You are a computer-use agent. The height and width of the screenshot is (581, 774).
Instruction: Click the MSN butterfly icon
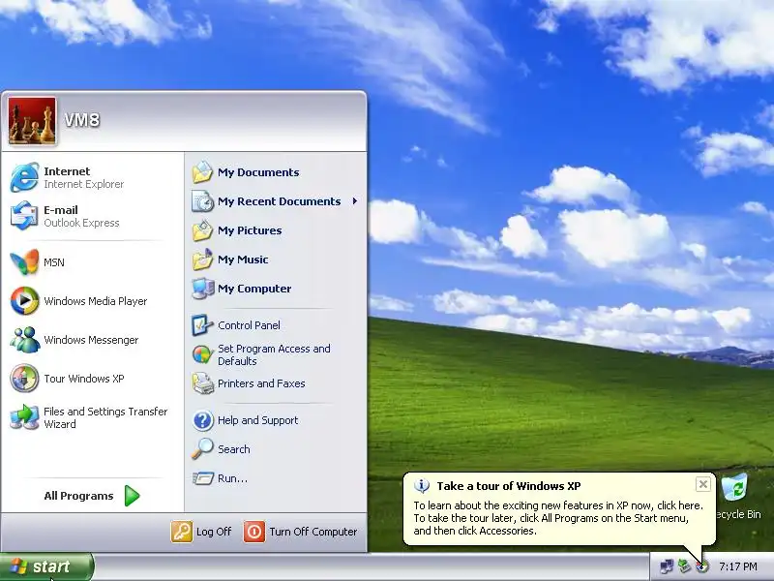point(24,261)
